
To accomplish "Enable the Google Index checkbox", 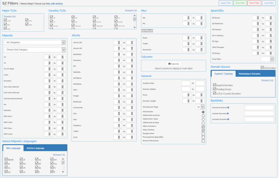I will 203,134.
